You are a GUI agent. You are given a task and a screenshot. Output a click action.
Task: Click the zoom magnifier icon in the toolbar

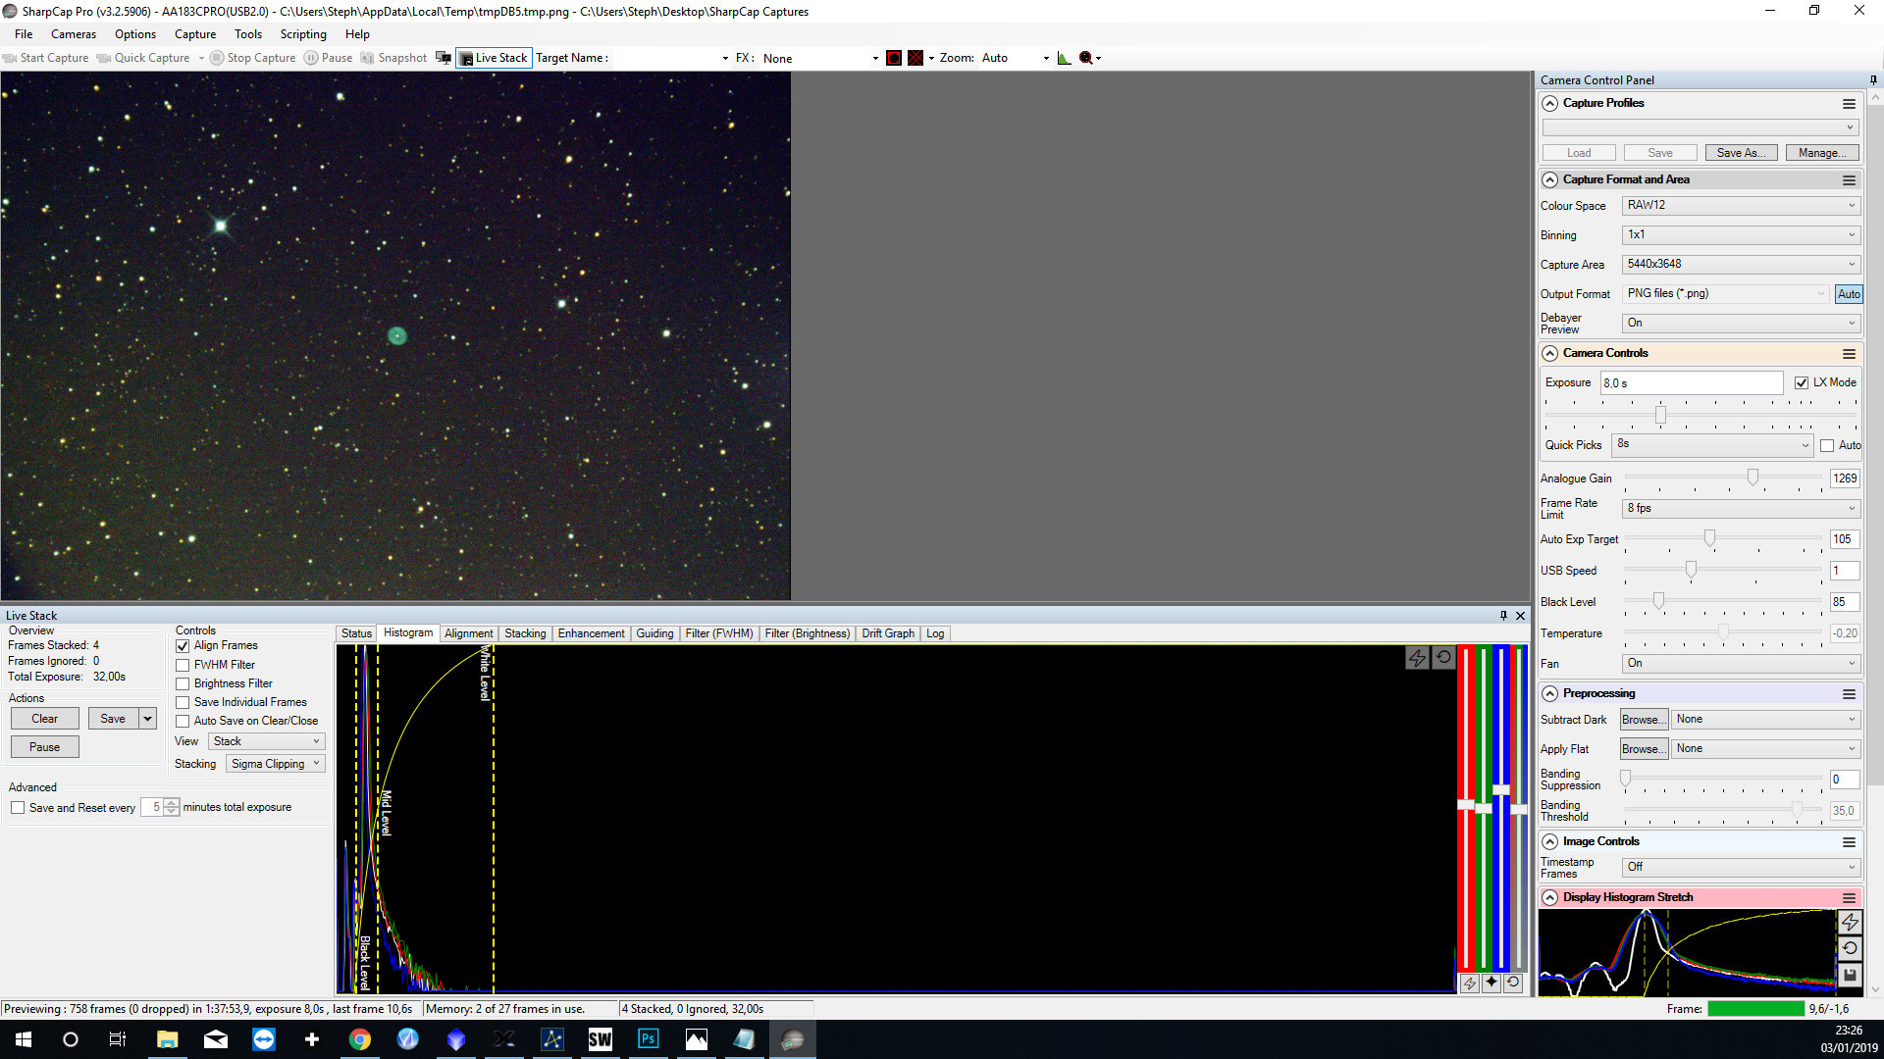tap(1085, 58)
